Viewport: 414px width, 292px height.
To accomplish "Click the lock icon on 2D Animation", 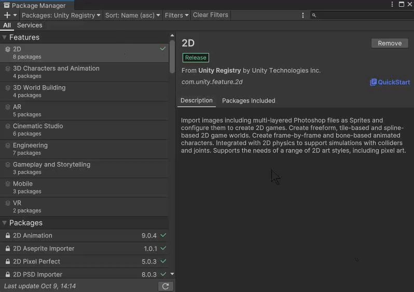I will pos(8,235).
